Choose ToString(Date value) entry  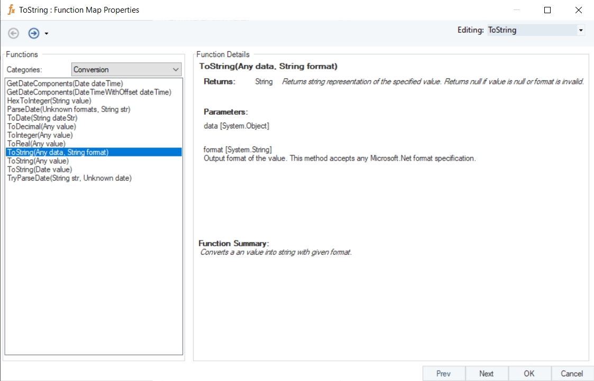tap(40, 170)
